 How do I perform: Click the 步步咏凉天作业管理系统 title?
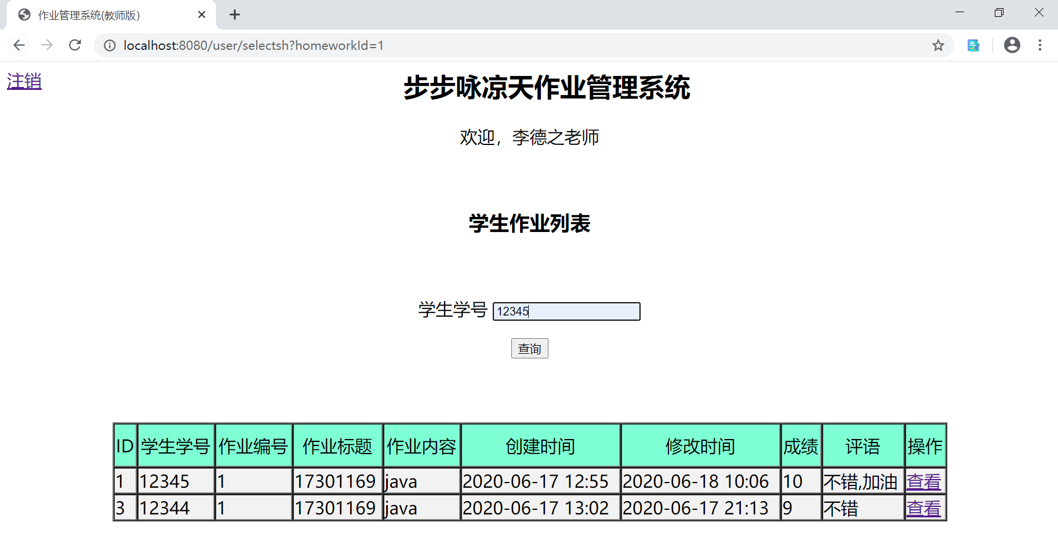coord(547,88)
